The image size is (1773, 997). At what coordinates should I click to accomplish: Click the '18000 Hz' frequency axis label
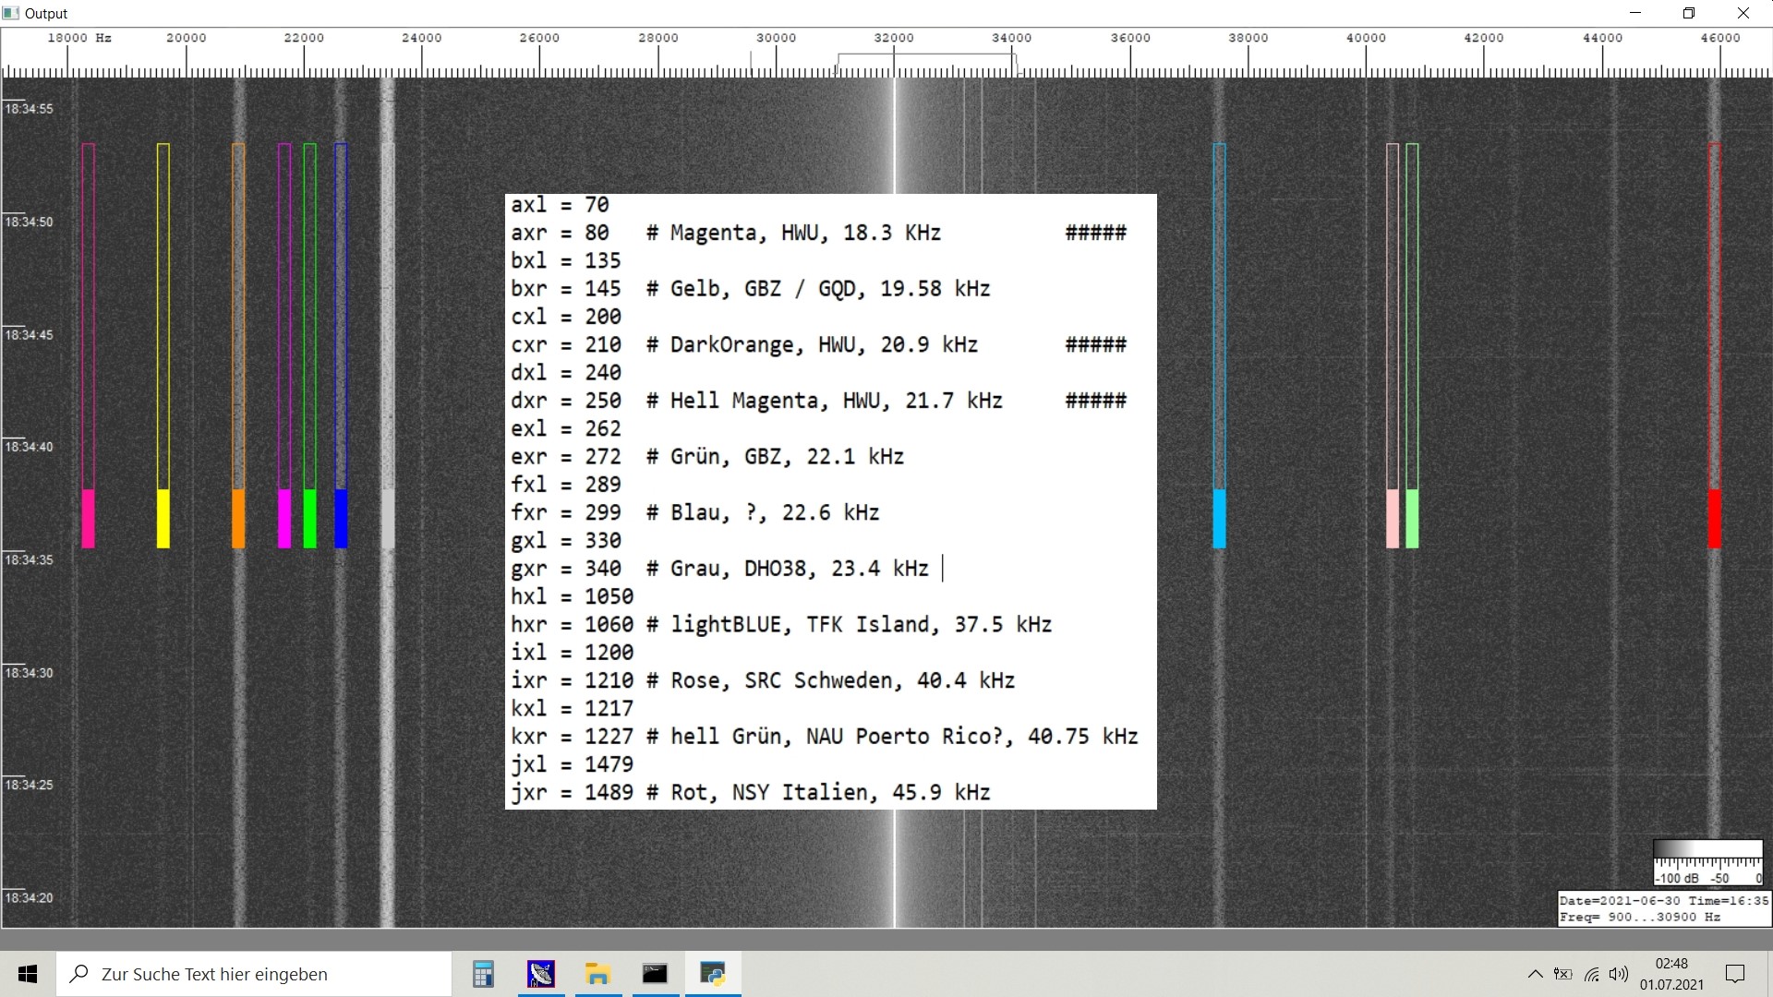(x=79, y=38)
